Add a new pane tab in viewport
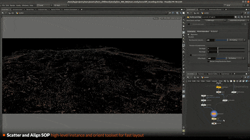Viewport: 250px width, 140px height. (x=82, y=9)
